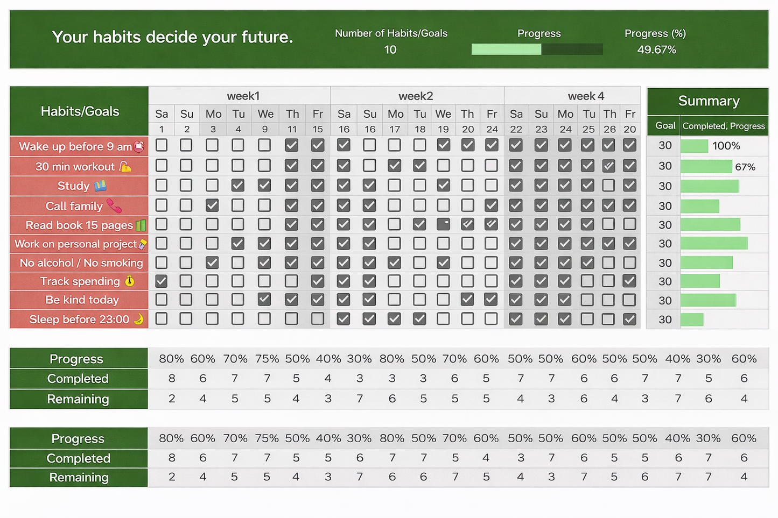Screen dimensions: 778x518
Task: Click the overall Progress bar at the top
Action: (537, 49)
